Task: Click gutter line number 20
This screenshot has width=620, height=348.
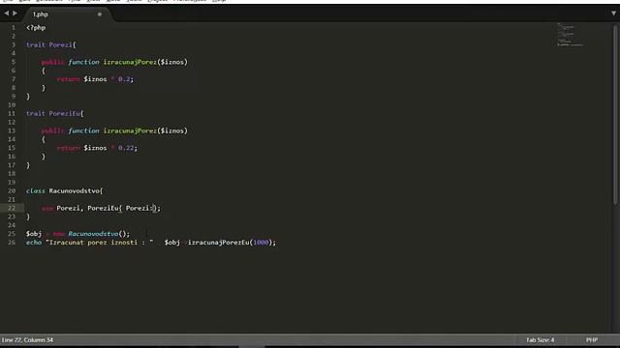Action: (12, 191)
